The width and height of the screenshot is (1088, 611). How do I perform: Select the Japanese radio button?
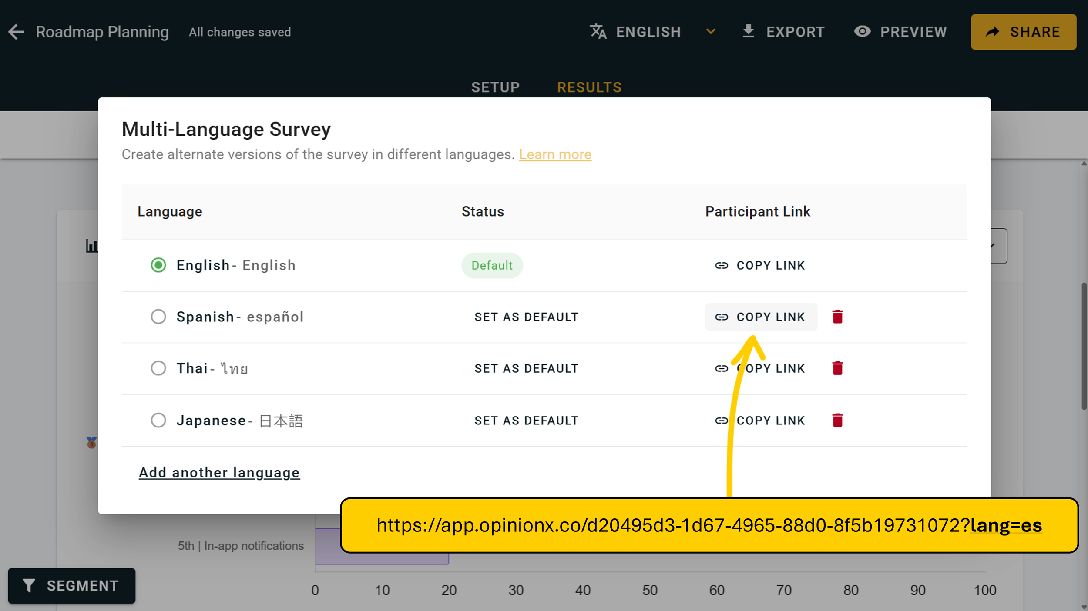[x=158, y=420]
